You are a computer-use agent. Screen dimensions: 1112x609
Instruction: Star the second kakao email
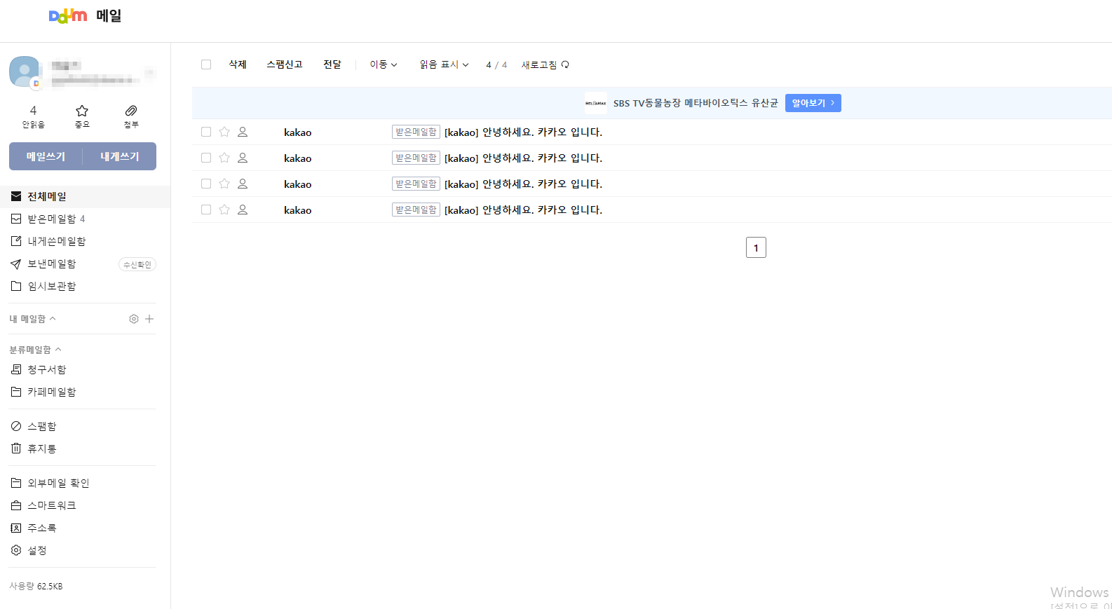(224, 158)
